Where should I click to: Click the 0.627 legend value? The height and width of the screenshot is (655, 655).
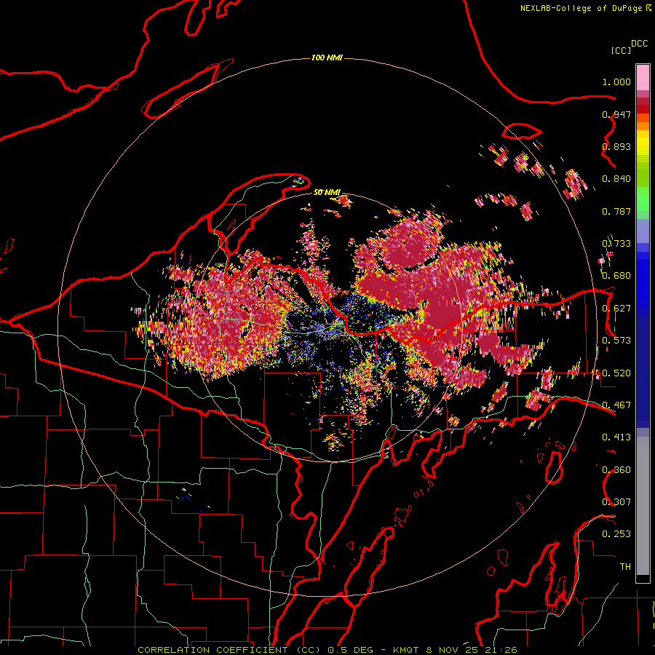(x=616, y=309)
